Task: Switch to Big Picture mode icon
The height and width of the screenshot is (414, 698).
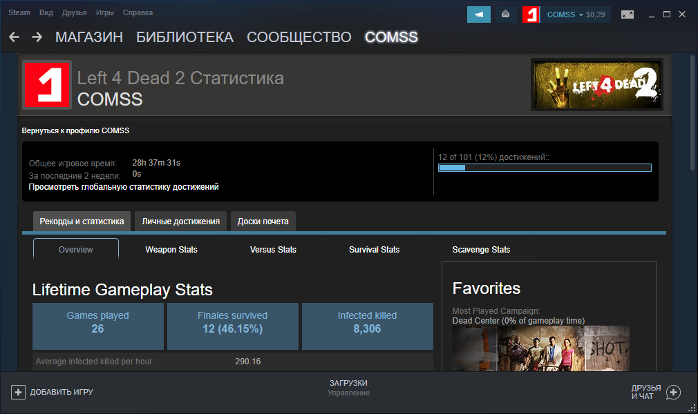Action: pos(628,14)
